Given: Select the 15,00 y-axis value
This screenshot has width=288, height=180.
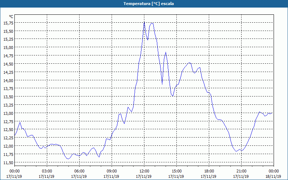Looking at the screenshot, I should click(x=8, y=48).
